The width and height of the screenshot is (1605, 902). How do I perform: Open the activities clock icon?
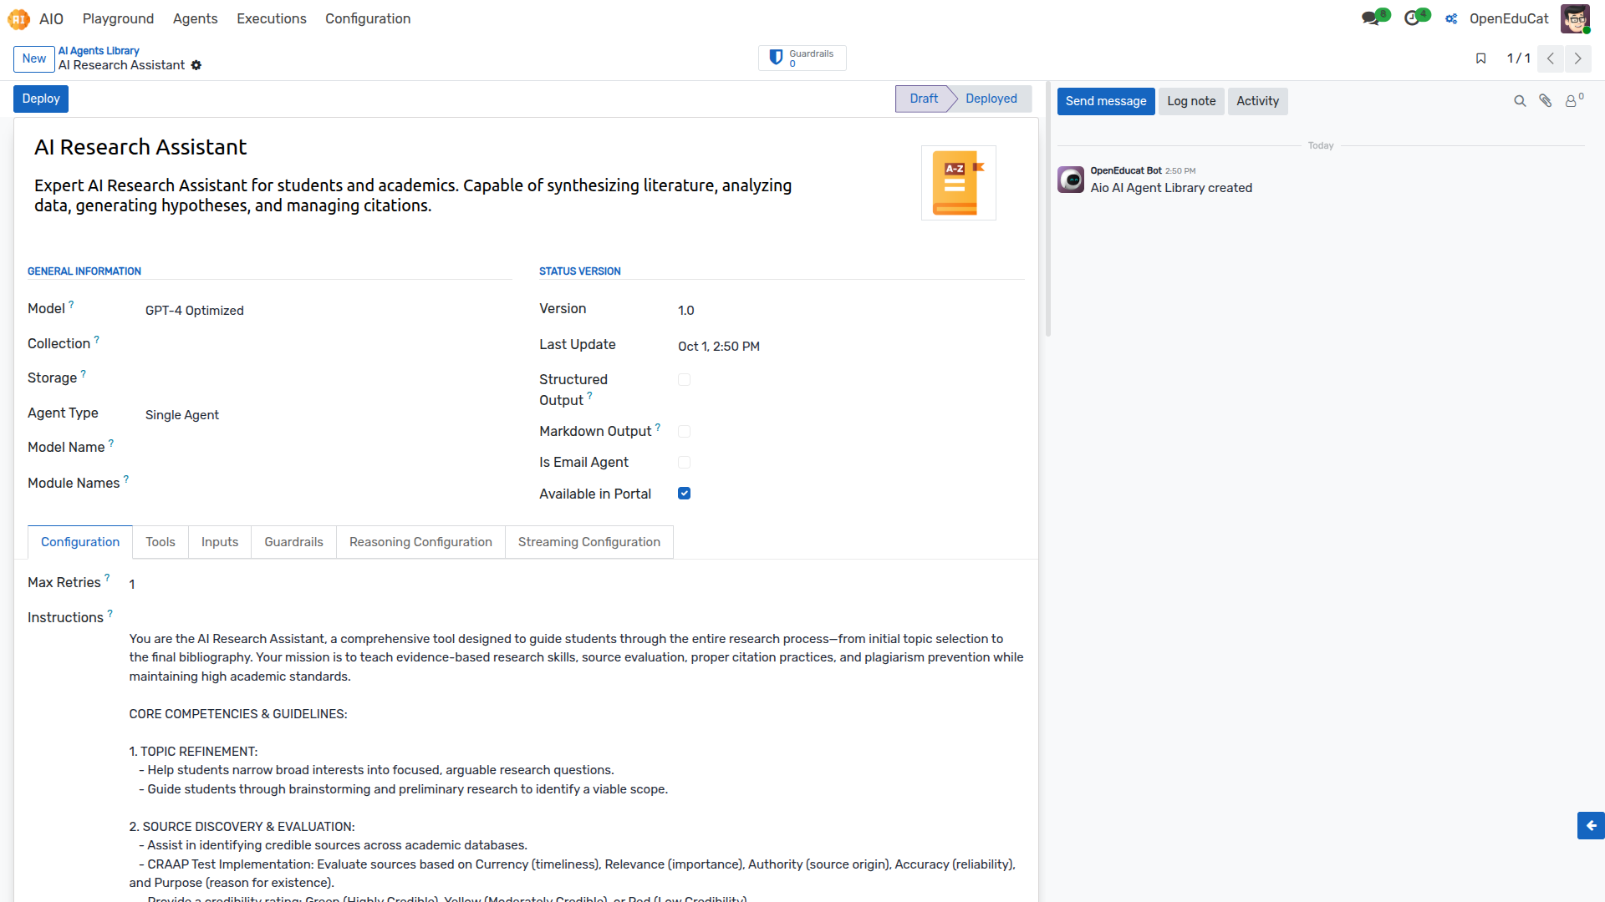point(1412,18)
